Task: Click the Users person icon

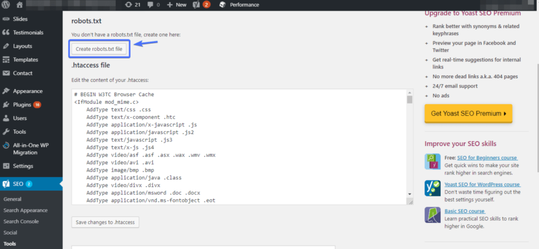Action: pos(6,118)
